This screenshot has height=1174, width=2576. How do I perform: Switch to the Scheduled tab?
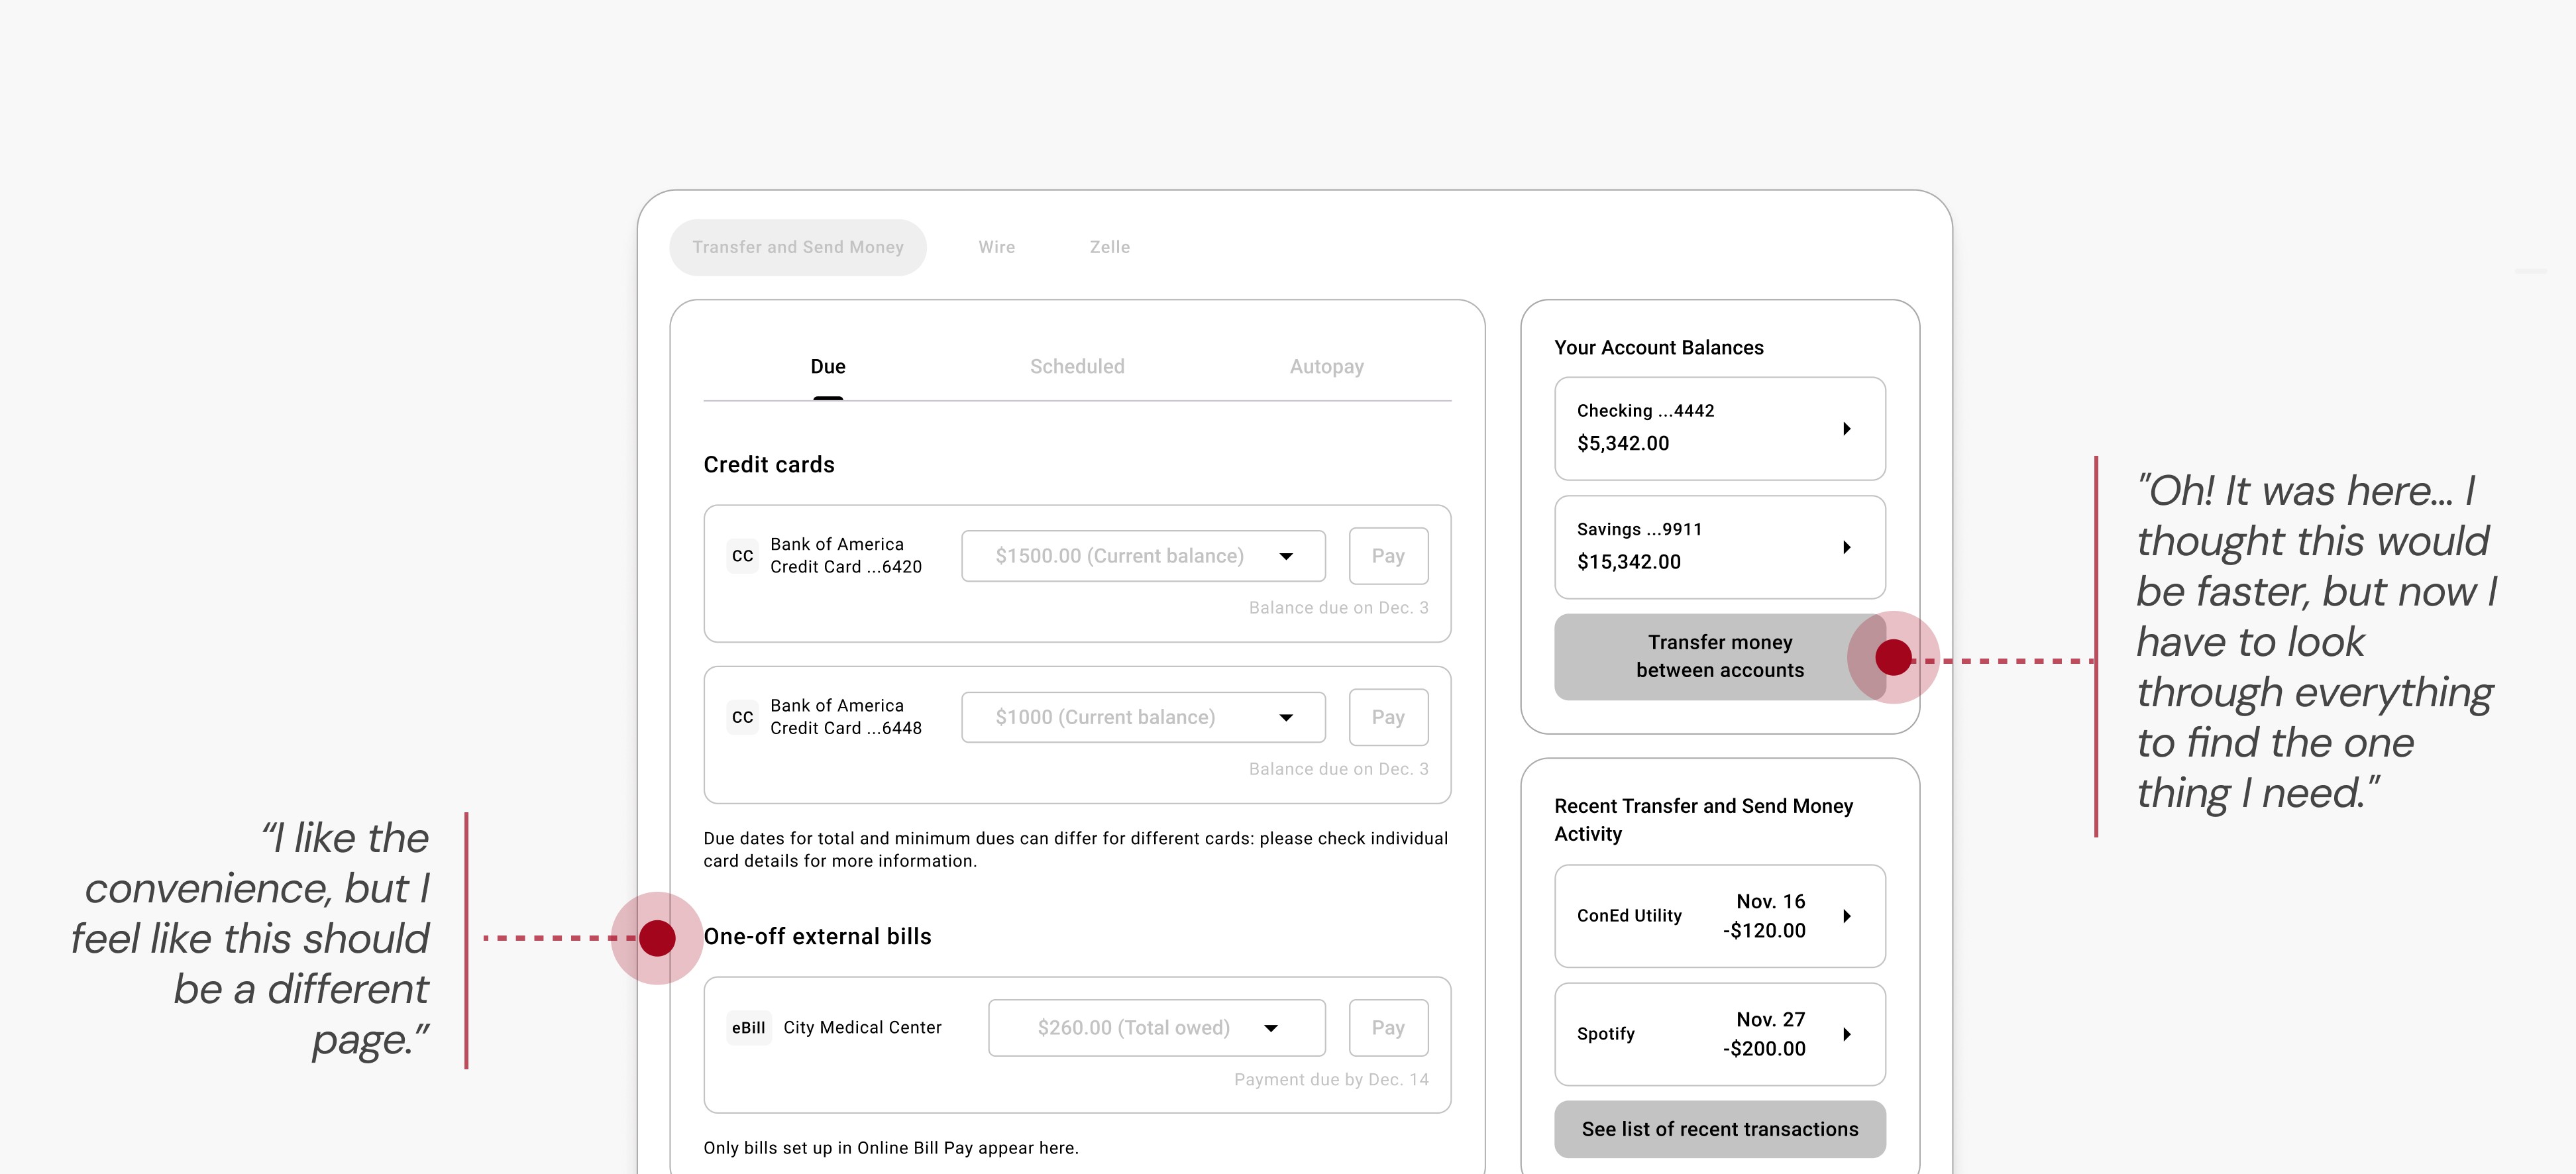(1077, 367)
